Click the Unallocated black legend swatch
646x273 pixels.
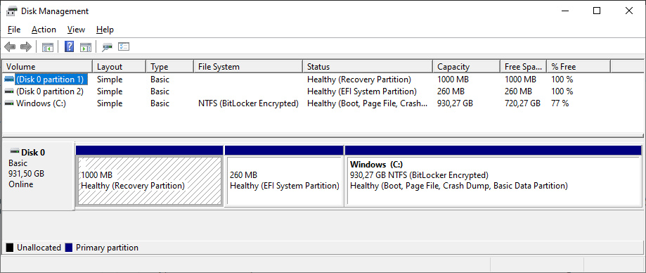coord(9,248)
